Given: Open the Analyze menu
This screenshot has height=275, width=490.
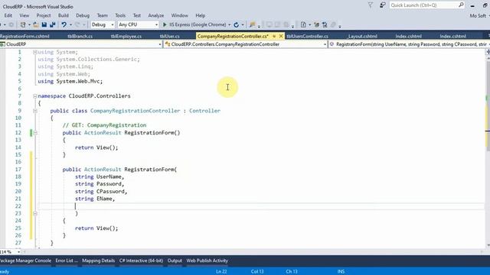Looking at the screenshot, I should pyautogui.click(x=156, y=15).
